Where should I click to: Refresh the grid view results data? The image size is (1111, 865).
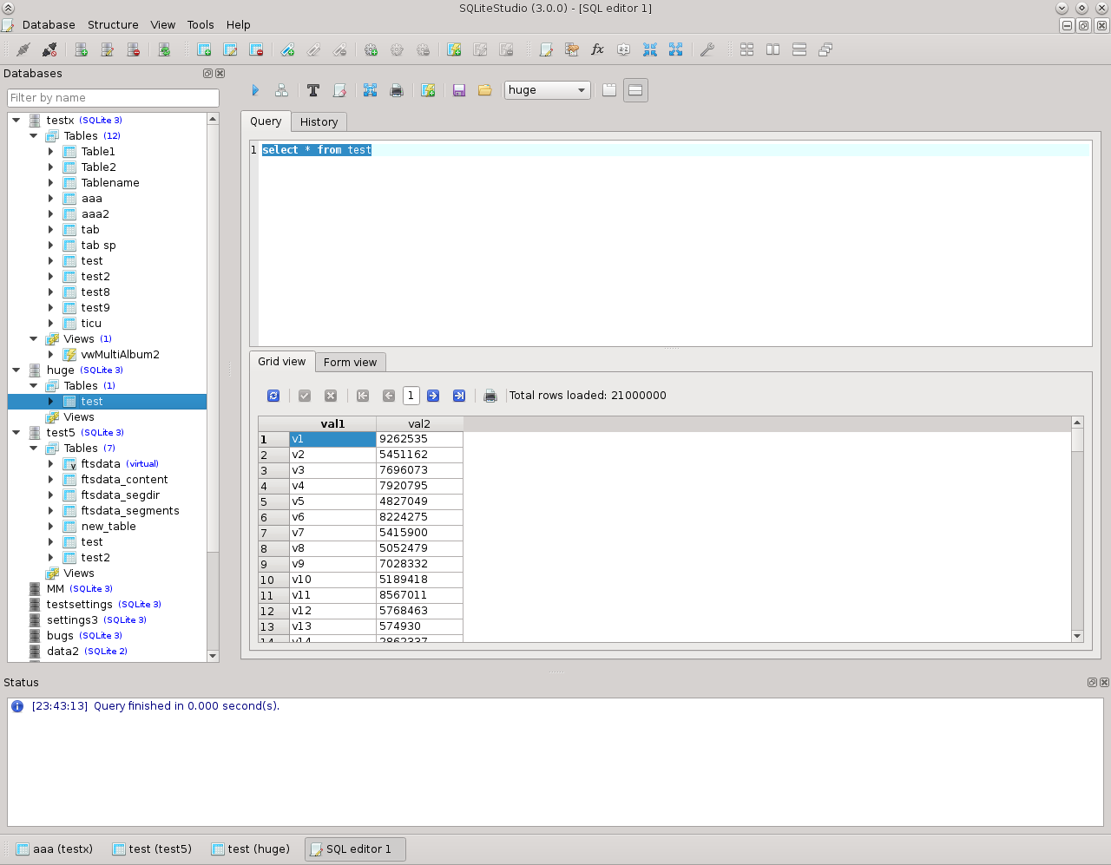pos(273,395)
